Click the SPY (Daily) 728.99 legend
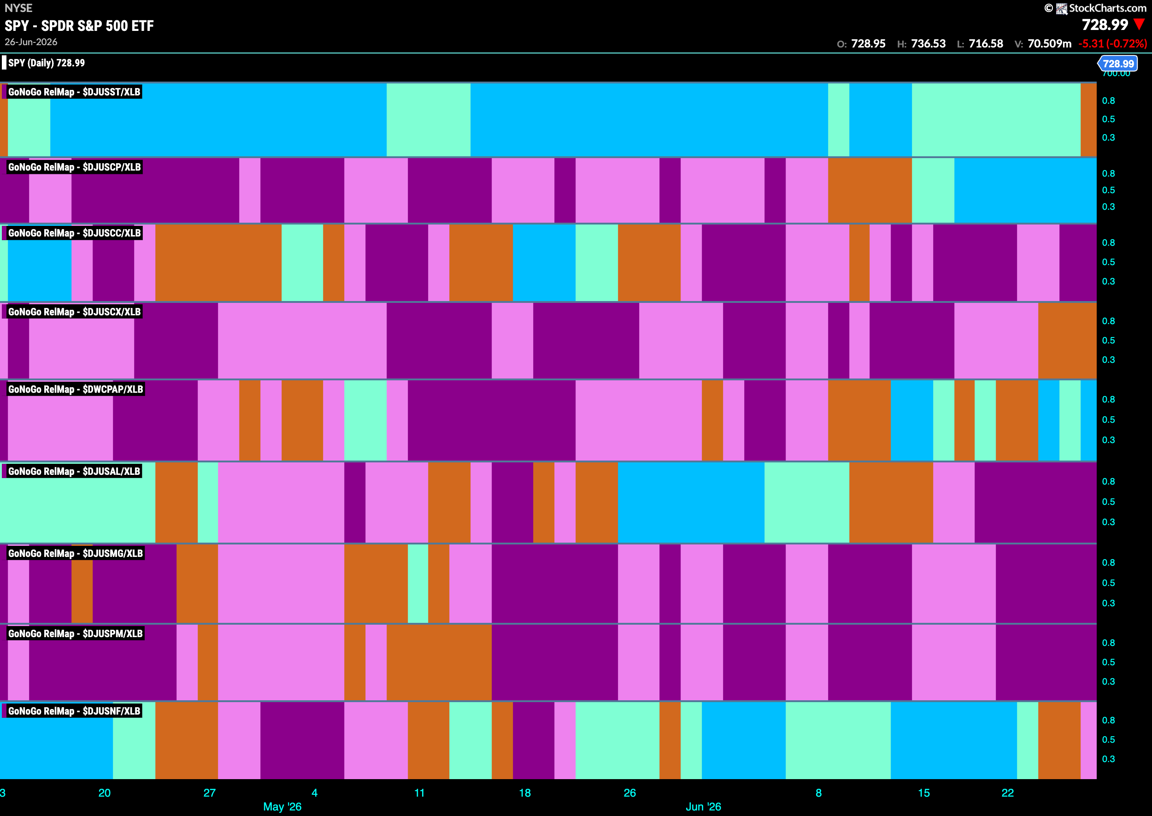Screen dimensions: 1152x816 [x=46, y=63]
